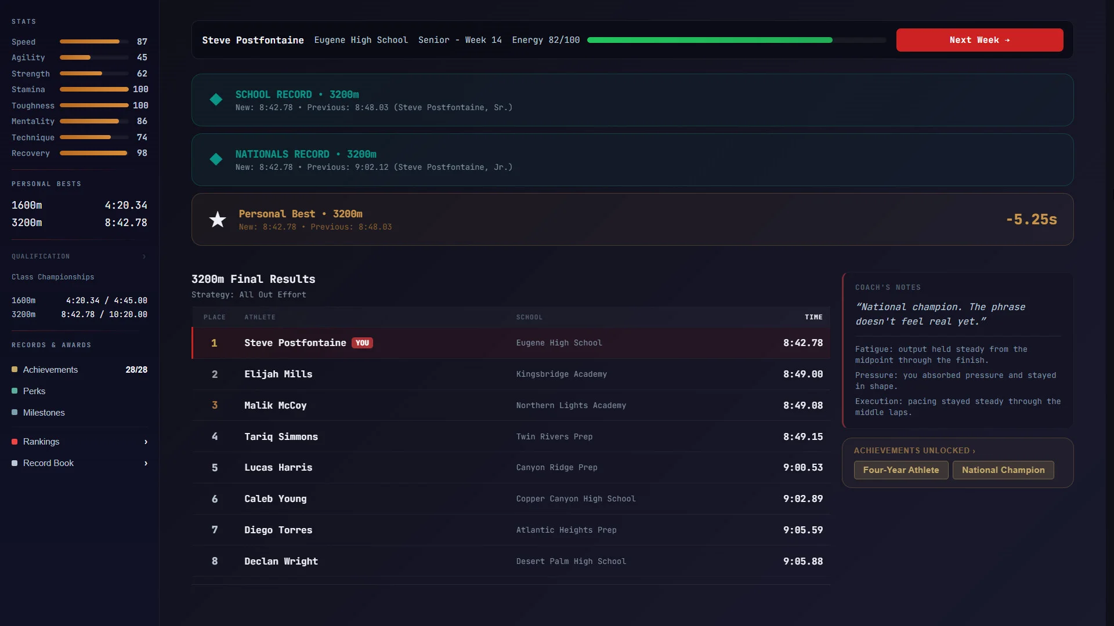Screen dimensions: 1114x626
Task: Click the Coach's Notes quote text
Action: tap(941, 314)
